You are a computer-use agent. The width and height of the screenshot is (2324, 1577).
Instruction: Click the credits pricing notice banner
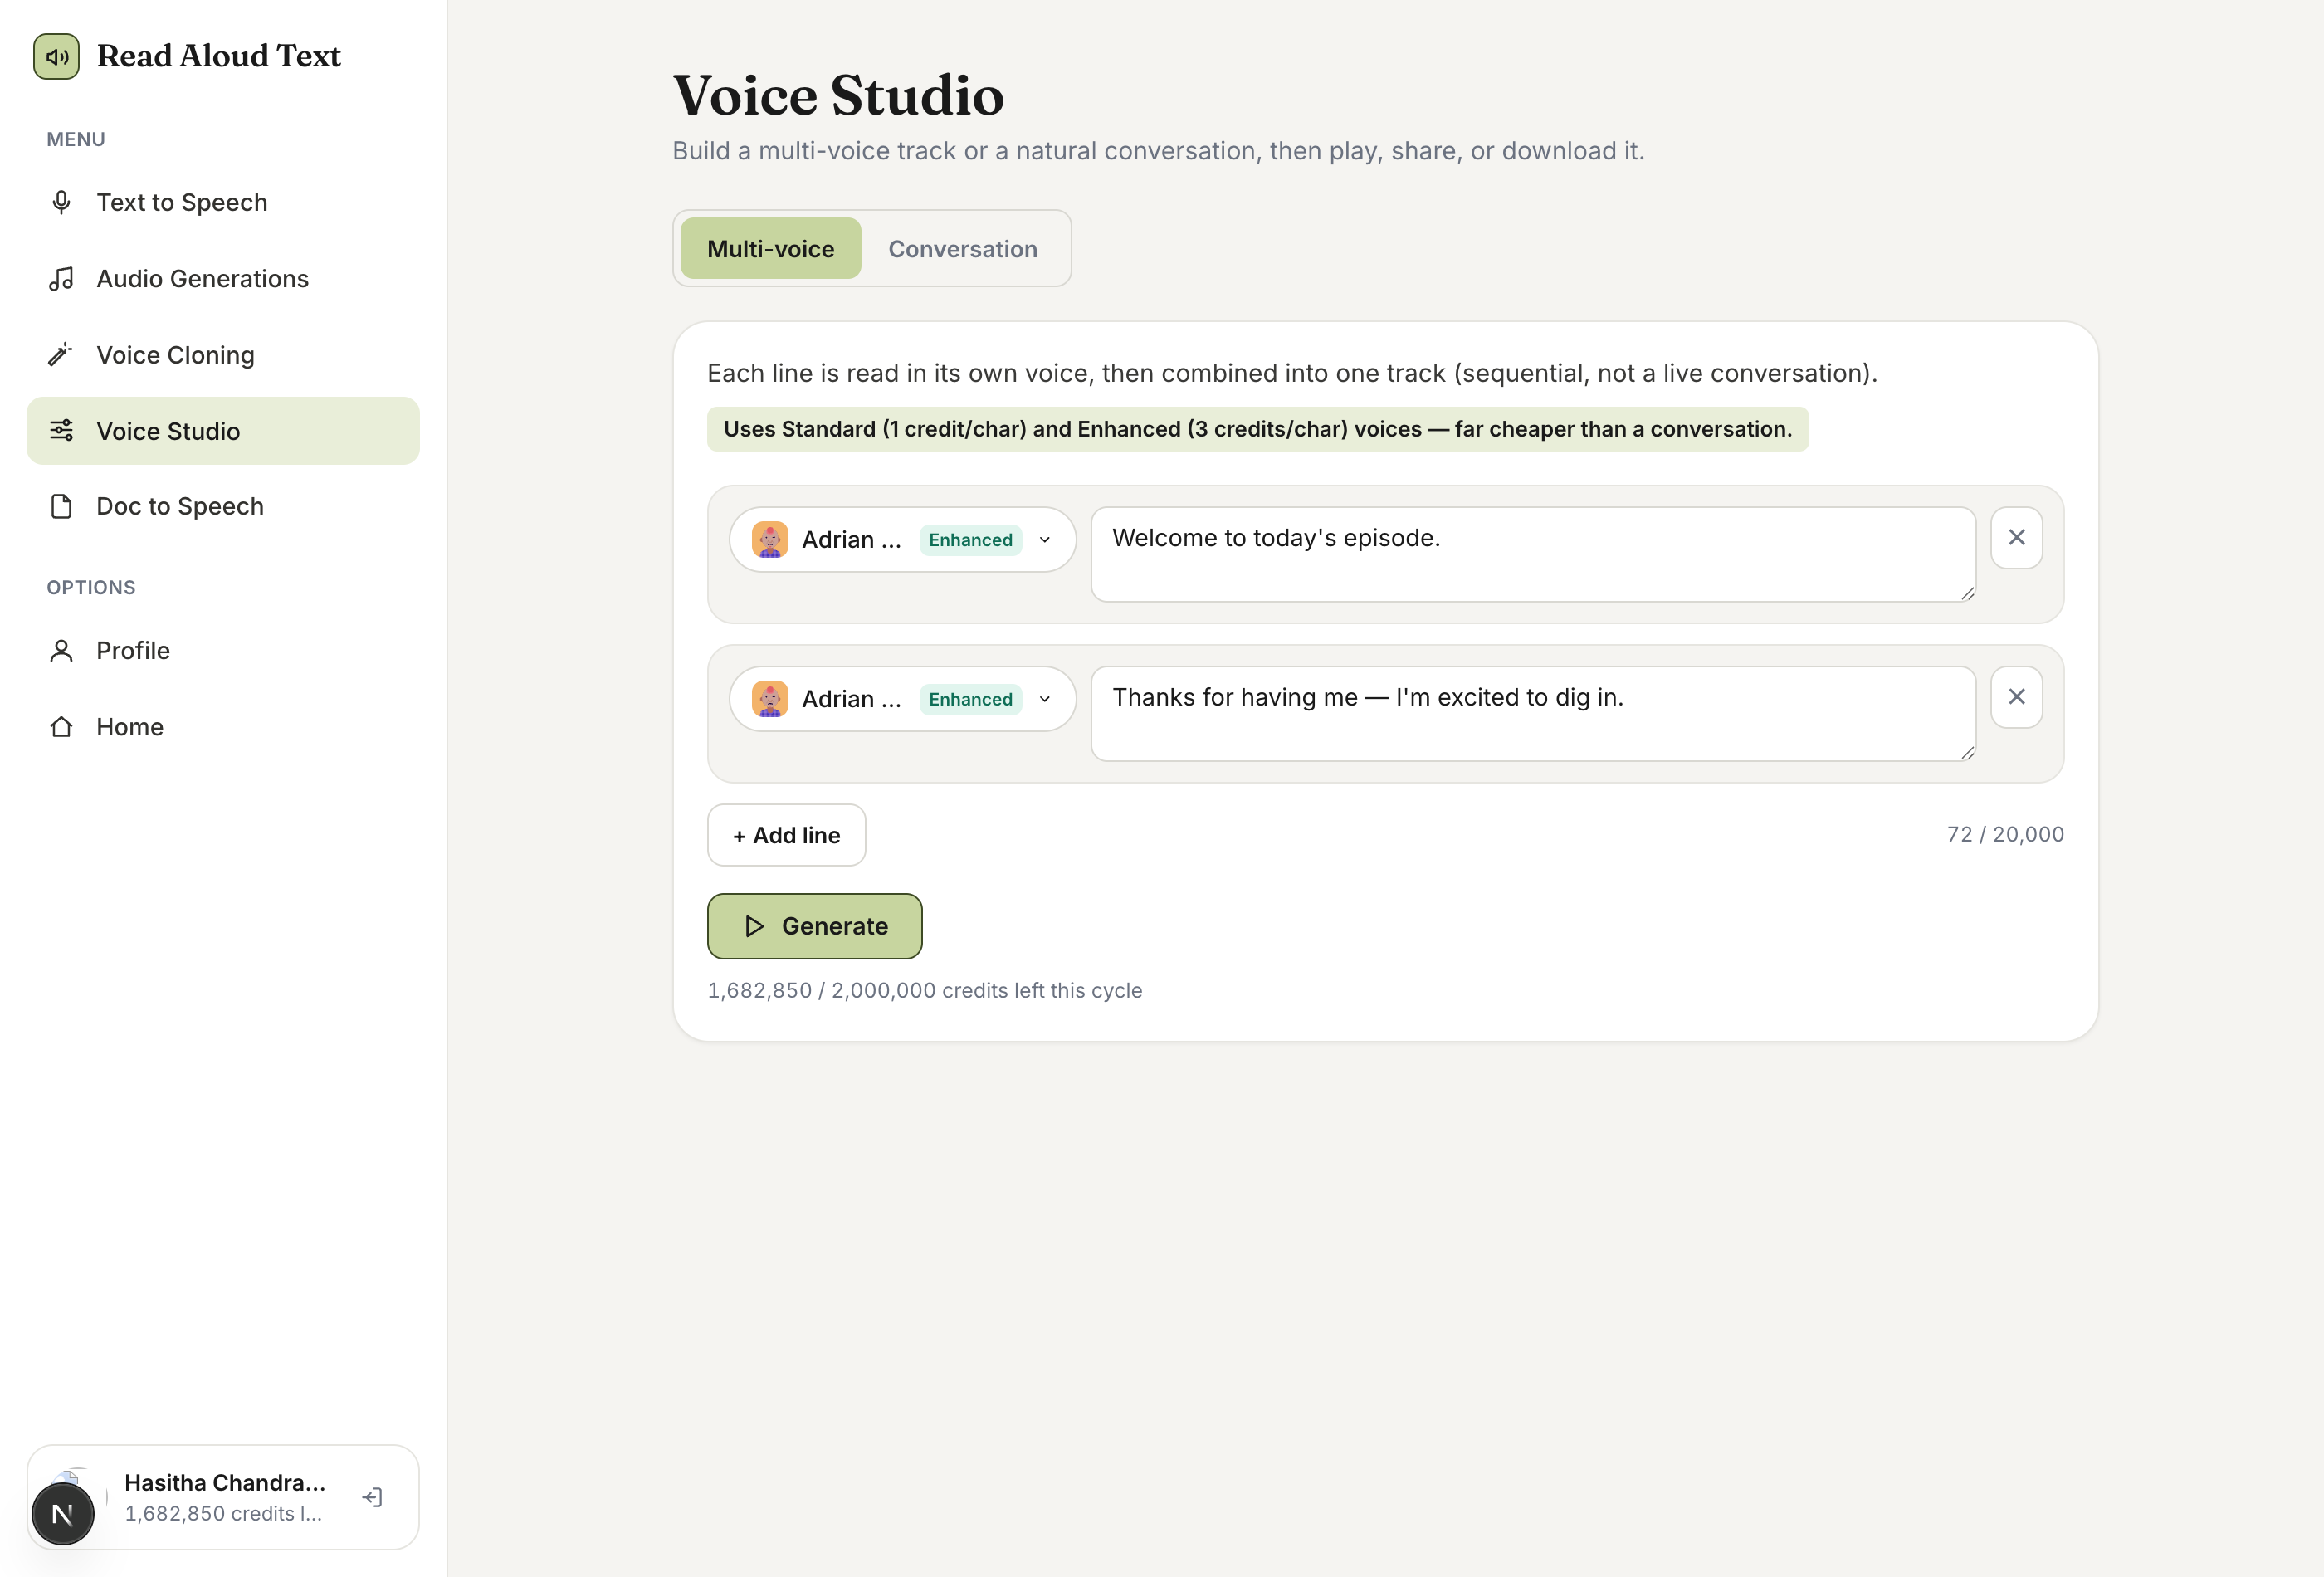pyautogui.click(x=1257, y=428)
